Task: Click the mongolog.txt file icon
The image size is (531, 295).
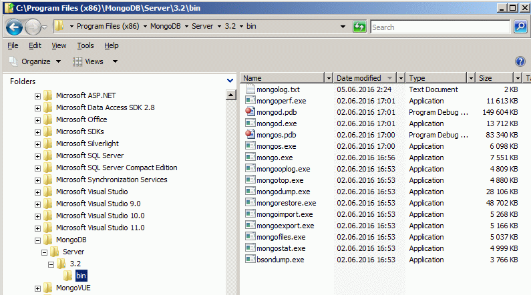Action: 250,89
